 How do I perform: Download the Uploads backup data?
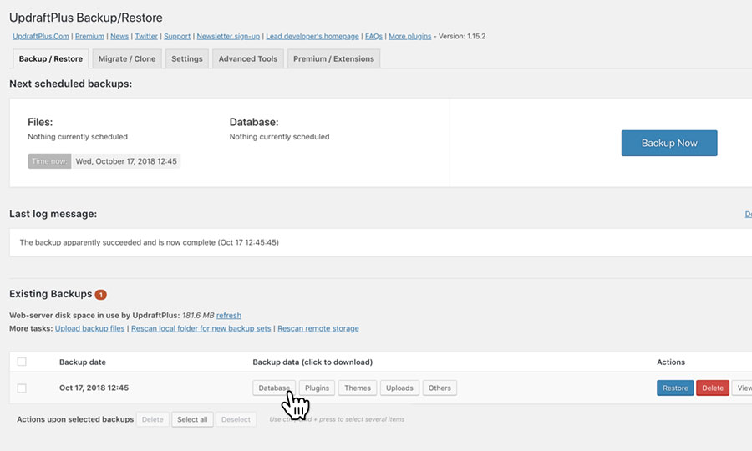[x=399, y=388]
